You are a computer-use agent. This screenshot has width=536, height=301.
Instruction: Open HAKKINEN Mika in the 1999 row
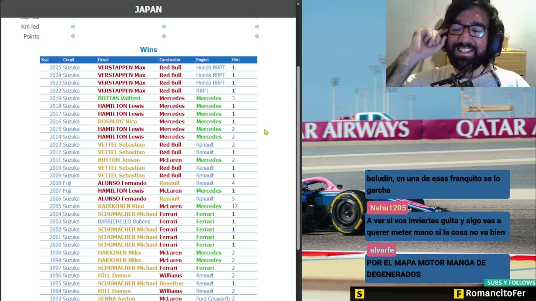tap(119, 253)
